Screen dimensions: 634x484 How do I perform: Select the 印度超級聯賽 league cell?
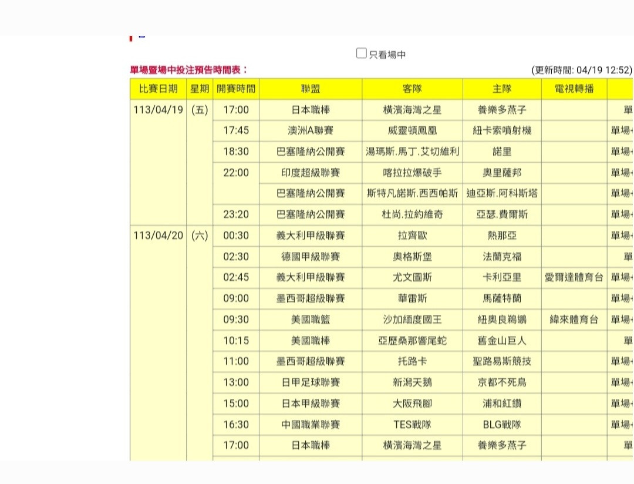pos(311,173)
